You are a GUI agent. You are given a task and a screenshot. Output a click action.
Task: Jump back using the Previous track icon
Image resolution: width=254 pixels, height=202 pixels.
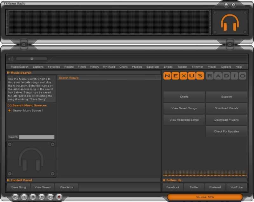click(16, 197)
